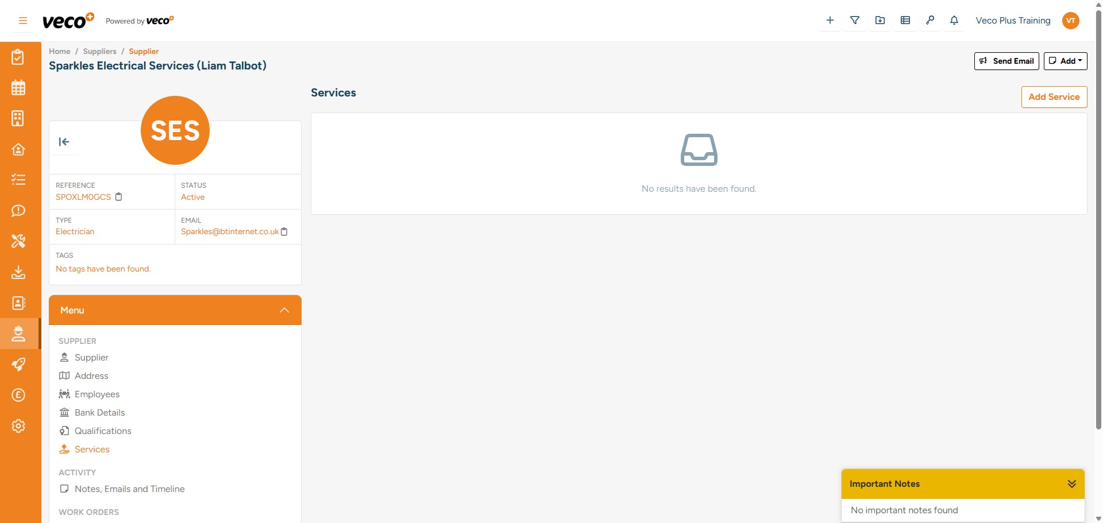This screenshot has width=1103, height=523.
Task: Collapse the Important Notes panel
Action: point(1072,483)
